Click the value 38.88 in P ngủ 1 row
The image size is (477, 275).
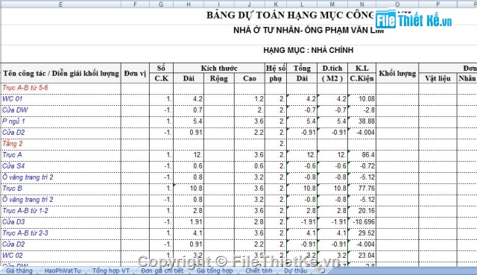(x=367, y=121)
